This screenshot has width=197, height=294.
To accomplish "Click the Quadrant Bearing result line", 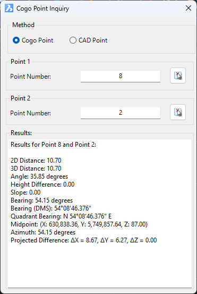I will pos(61,216).
